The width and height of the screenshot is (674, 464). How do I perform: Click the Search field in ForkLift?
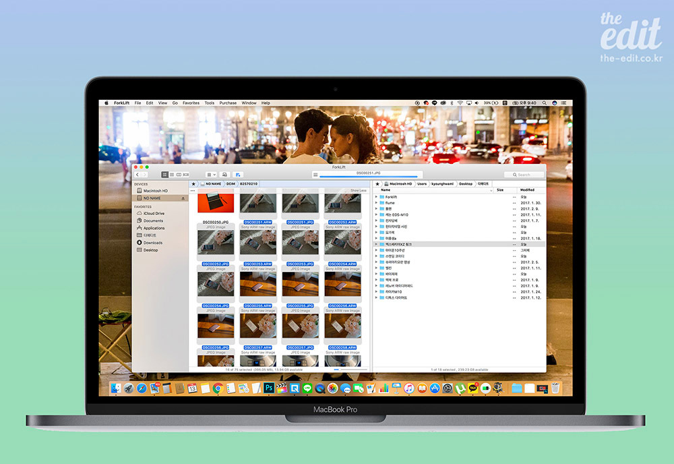(x=524, y=175)
